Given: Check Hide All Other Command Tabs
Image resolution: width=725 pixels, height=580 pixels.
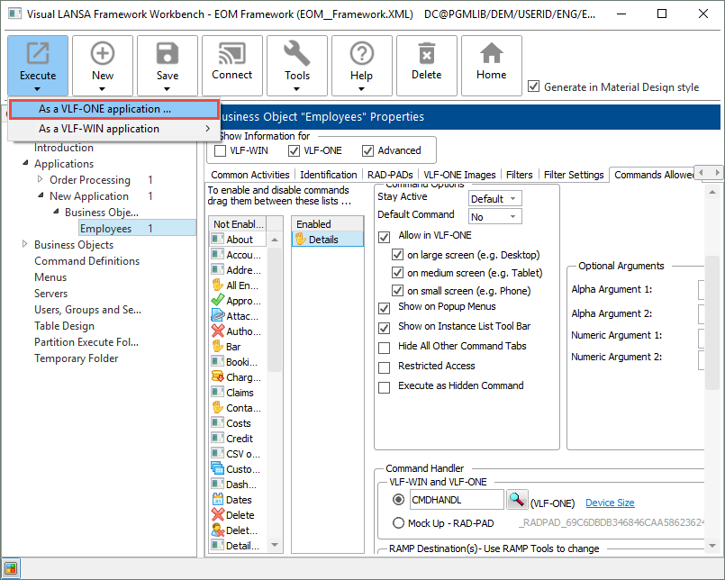Looking at the screenshot, I should coord(384,348).
